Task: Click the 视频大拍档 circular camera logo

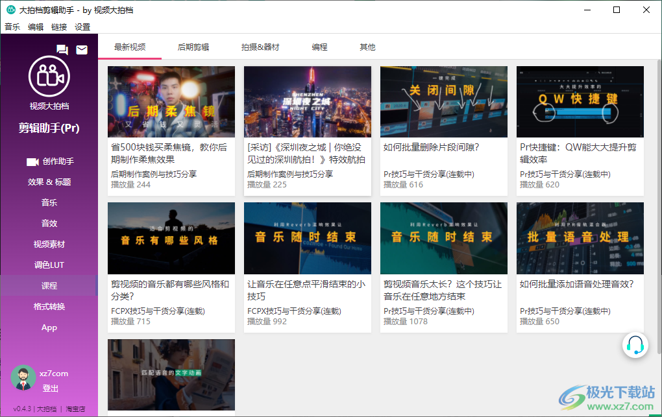Action: (49, 77)
